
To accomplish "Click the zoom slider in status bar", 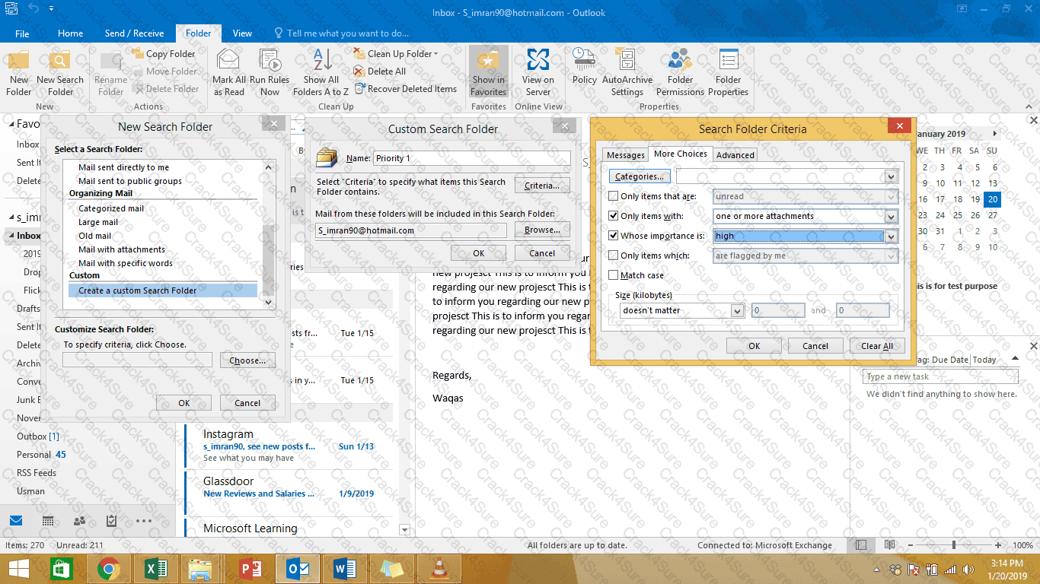I will 953,545.
